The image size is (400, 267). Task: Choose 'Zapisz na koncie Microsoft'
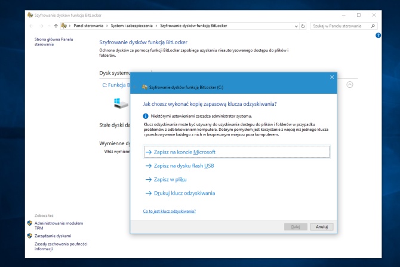point(184,152)
